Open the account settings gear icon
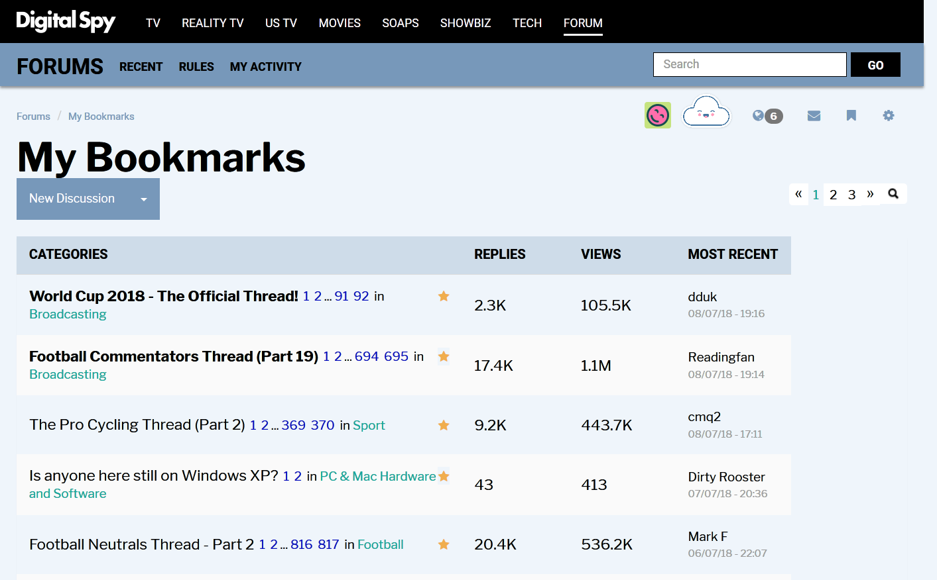Viewport: 937px width, 580px height. coord(888,116)
